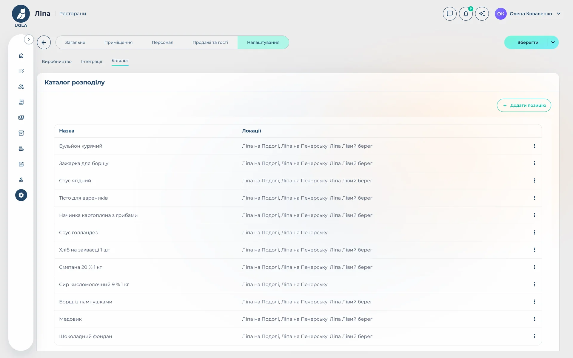
Task: Open the steaming dish icon in sidebar
Action: pos(21,149)
